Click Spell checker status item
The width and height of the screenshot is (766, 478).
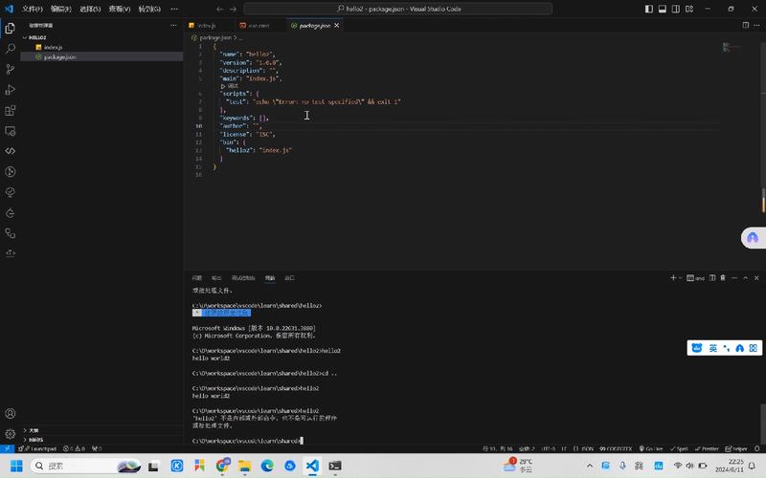point(679,448)
